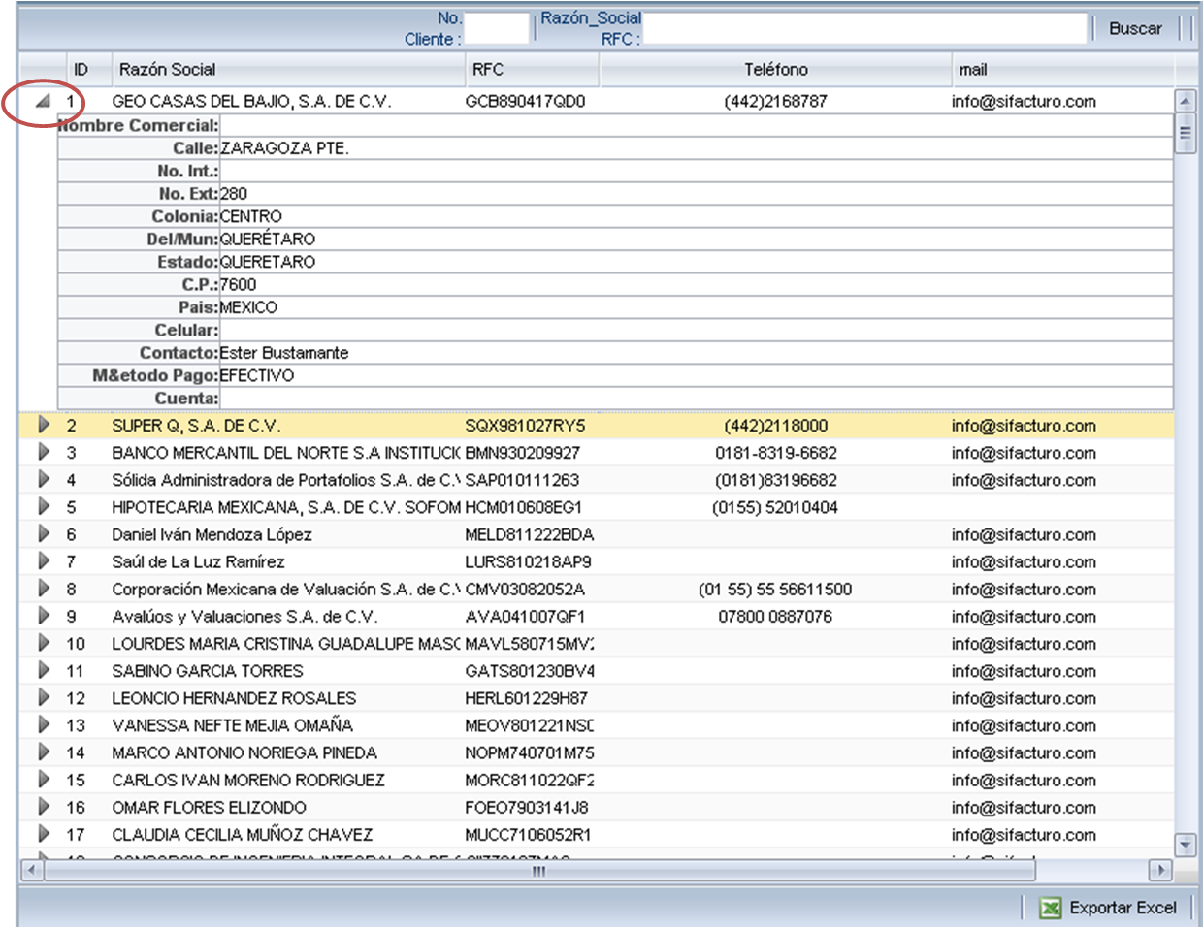Click the RFC value BMN930209927
The height and width of the screenshot is (928, 1204).
(522, 453)
